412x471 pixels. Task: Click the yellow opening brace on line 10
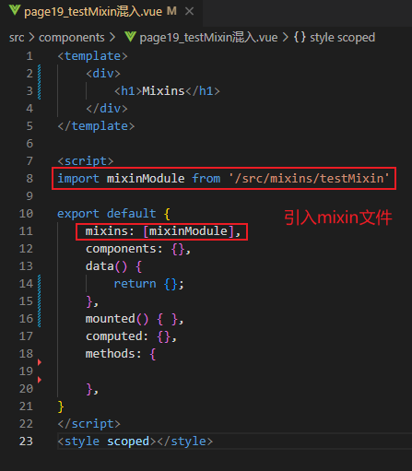(x=167, y=214)
